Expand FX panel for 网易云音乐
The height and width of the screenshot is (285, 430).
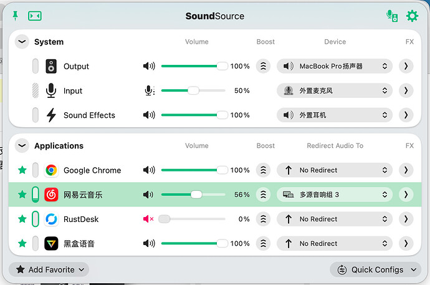pos(406,195)
